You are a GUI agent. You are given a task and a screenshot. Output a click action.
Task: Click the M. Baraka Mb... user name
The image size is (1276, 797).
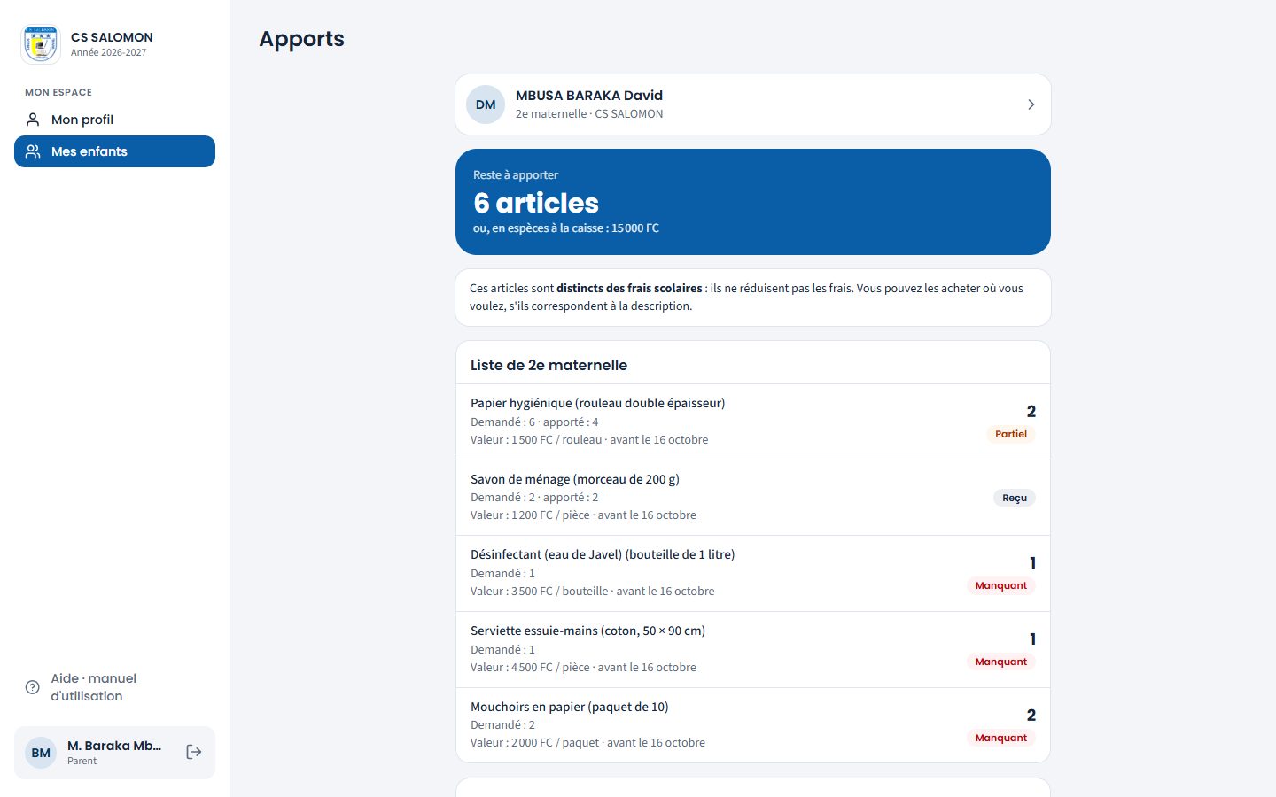pos(114,746)
